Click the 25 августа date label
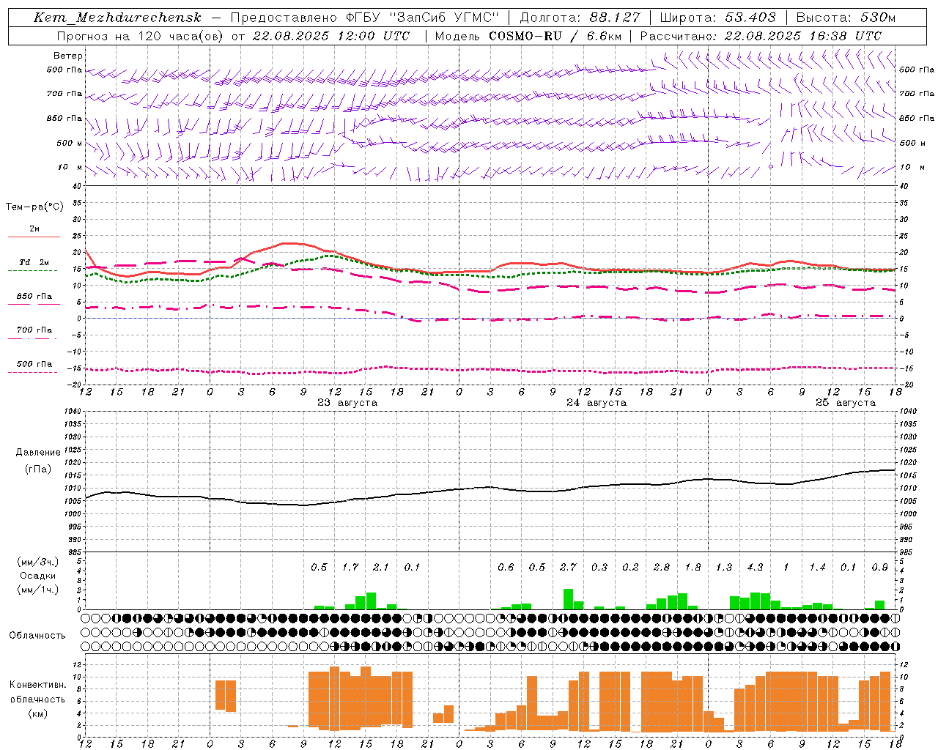 pyautogui.click(x=846, y=402)
